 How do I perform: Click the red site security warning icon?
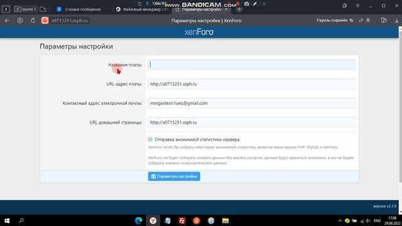click(45, 21)
